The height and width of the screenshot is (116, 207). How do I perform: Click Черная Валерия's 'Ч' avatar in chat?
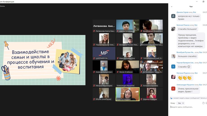click(x=173, y=67)
